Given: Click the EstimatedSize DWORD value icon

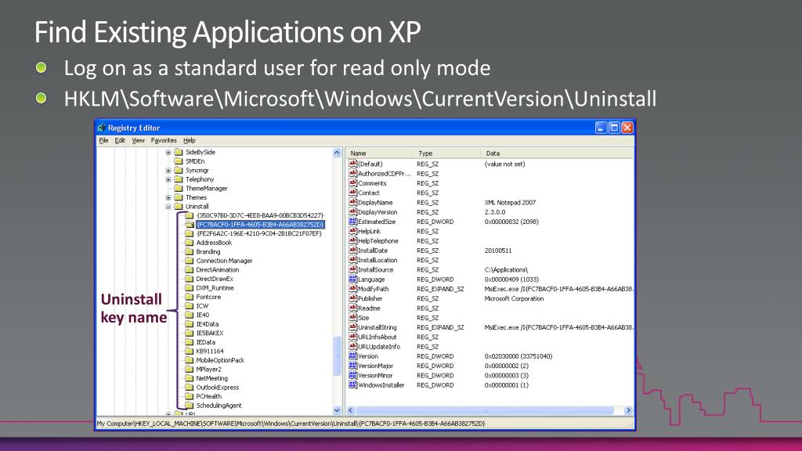Looking at the screenshot, I should pyautogui.click(x=352, y=222).
